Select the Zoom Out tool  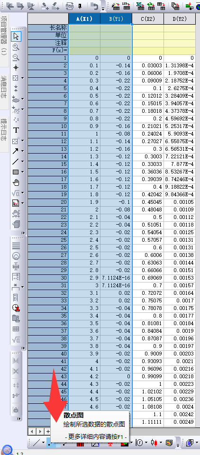click(x=16, y=58)
